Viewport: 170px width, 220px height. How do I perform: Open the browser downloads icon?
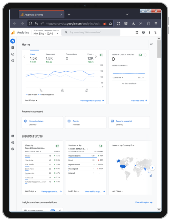pos(133,24)
